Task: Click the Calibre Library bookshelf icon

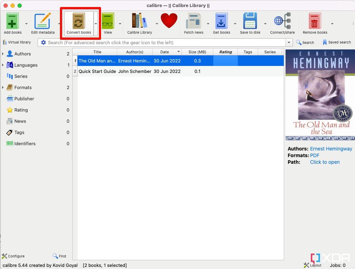Action: click(x=140, y=21)
